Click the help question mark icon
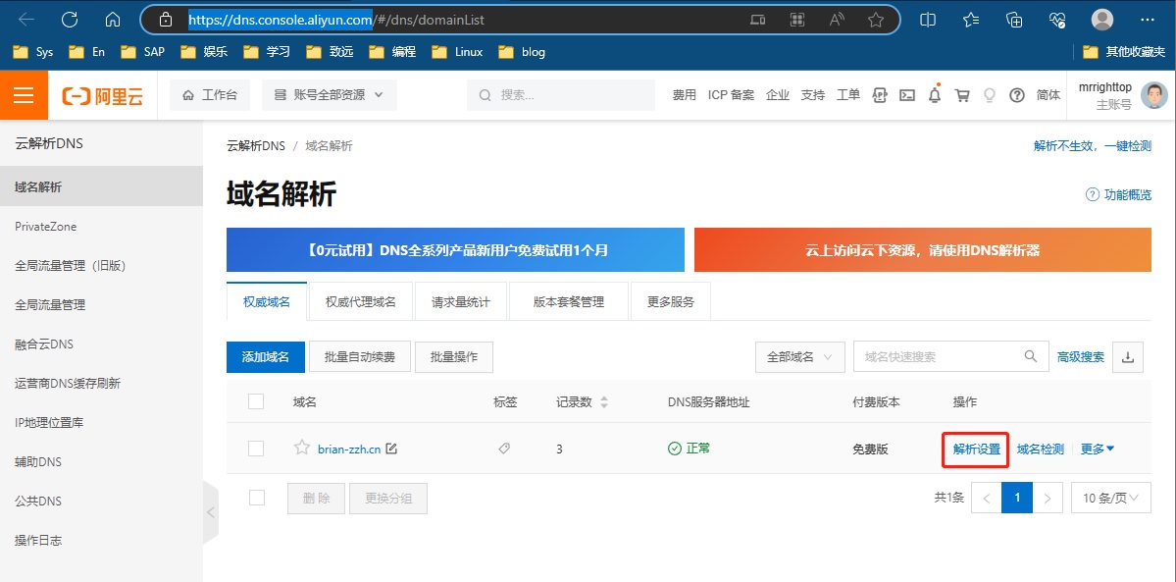This screenshot has width=1176, height=582. (1017, 95)
